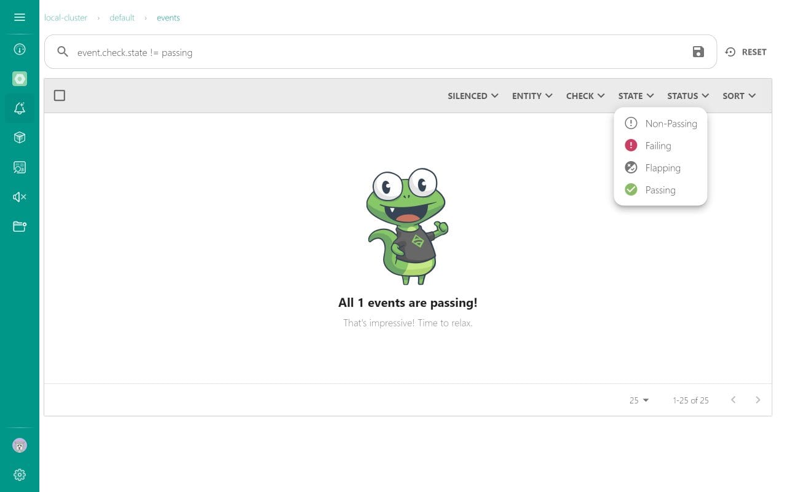787x492 pixels.
Task: Expand the ENTITY filter dropdown
Action: point(531,96)
